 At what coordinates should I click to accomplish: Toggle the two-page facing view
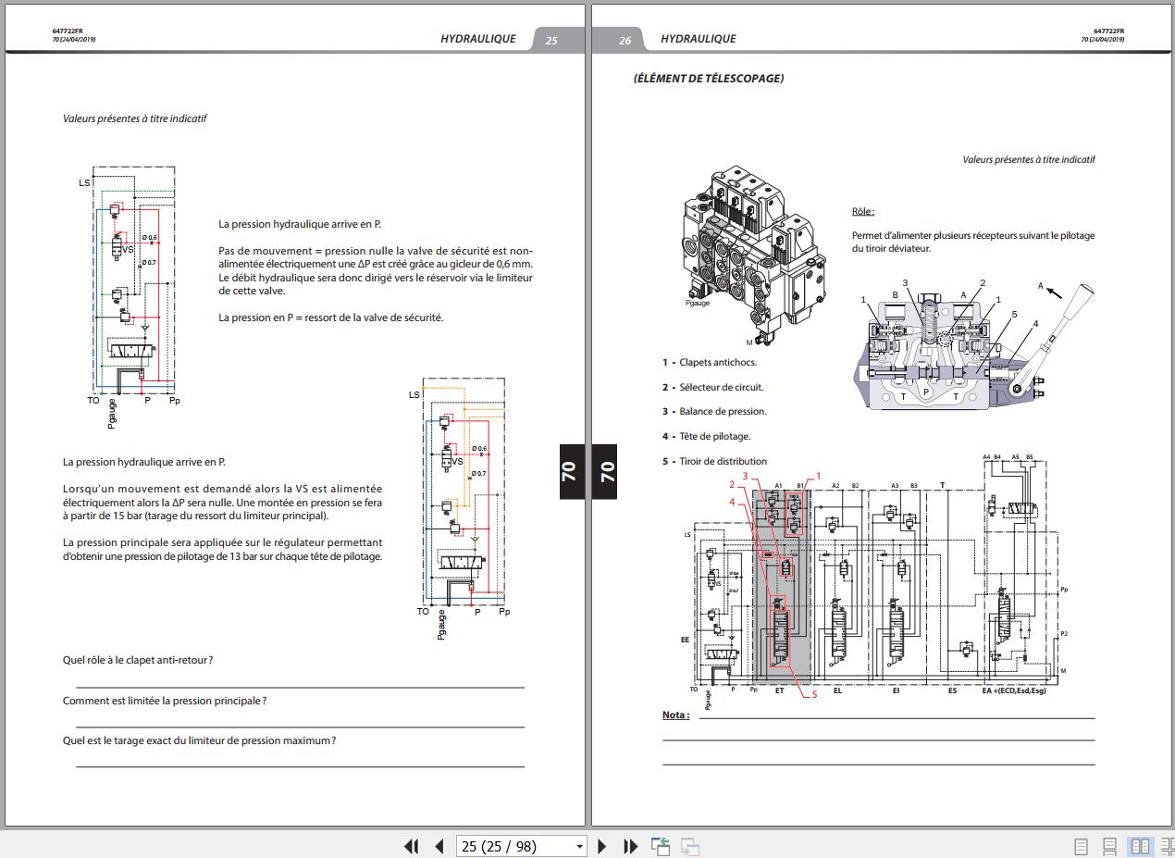coord(1141,846)
